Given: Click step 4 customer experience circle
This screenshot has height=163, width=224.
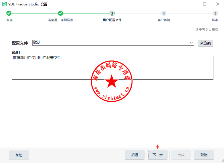Looking at the screenshot, I should click(x=164, y=13).
